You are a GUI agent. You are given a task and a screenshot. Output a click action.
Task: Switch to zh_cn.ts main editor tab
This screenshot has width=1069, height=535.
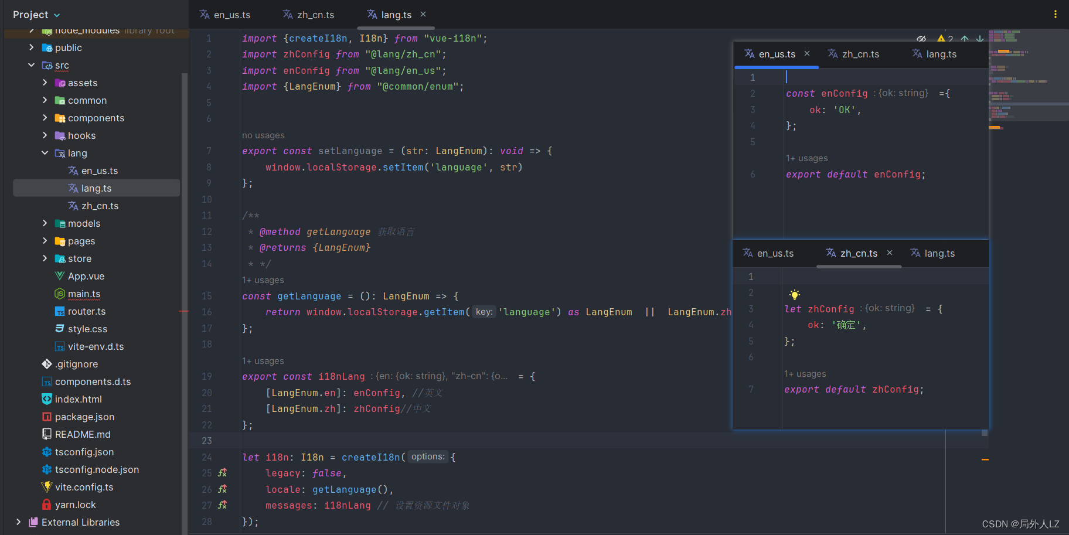[x=308, y=15]
